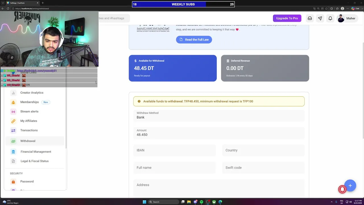This screenshot has width=364, height=205.
Task: Click the Legal & Fiscal Status document icon
Action: [x=13, y=161]
